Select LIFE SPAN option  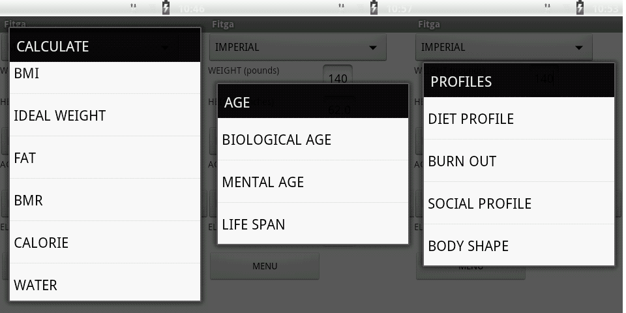[x=313, y=224]
